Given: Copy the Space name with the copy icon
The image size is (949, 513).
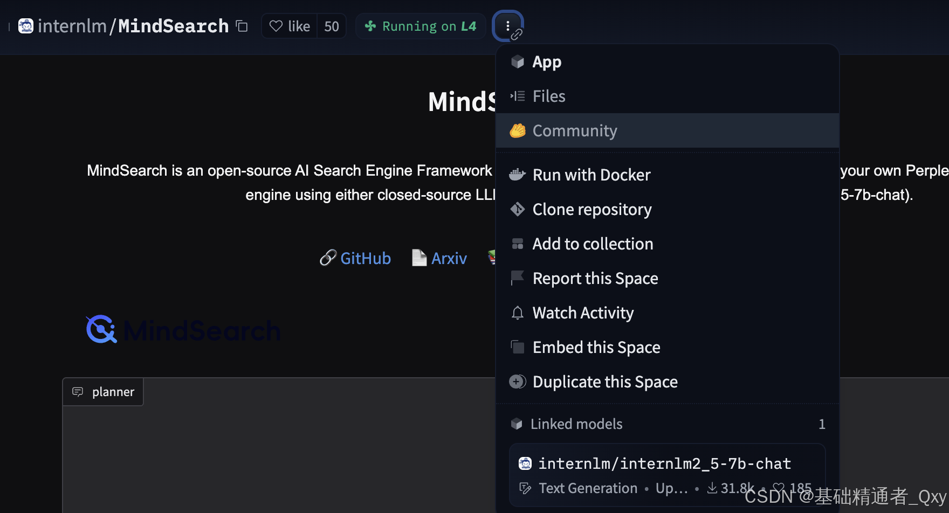Looking at the screenshot, I should pyautogui.click(x=242, y=26).
